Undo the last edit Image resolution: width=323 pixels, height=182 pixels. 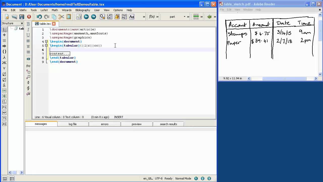pos(39,17)
